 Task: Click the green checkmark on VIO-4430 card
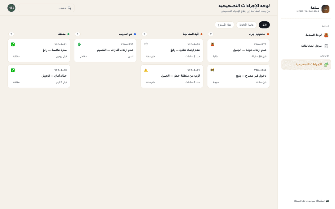pyautogui.click(x=13, y=70)
